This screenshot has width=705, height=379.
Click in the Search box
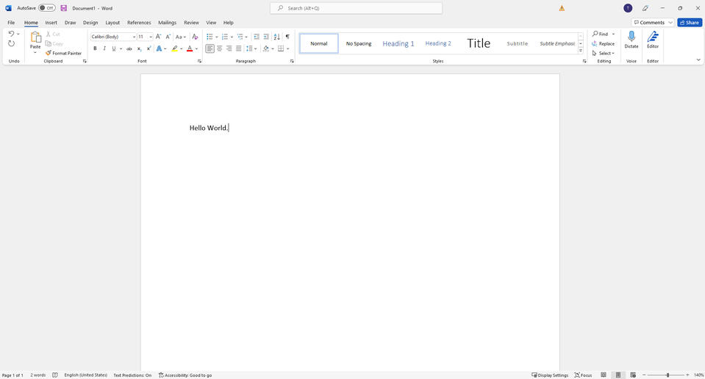[357, 8]
